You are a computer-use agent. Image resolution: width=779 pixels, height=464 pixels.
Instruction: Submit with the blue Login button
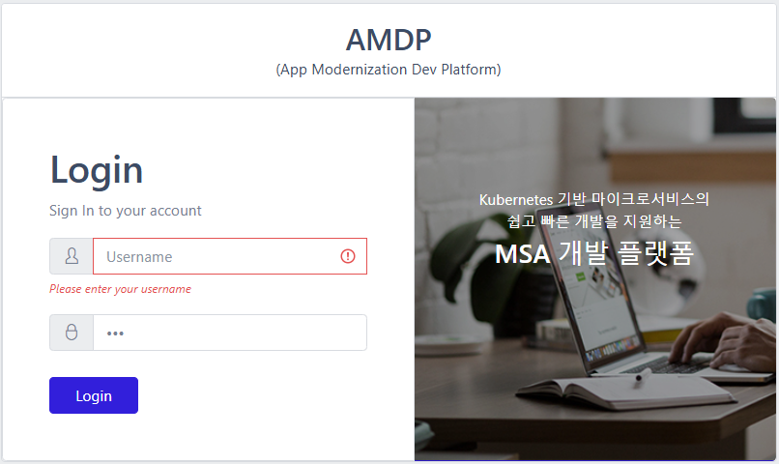(x=94, y=395)
